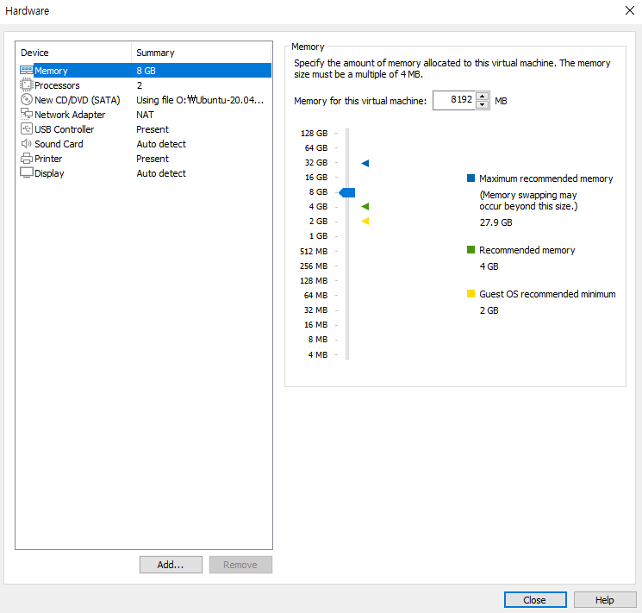Select the Processors row label
Image resolution: width=642 pixels, height=613 pixels.
point(57,85)
